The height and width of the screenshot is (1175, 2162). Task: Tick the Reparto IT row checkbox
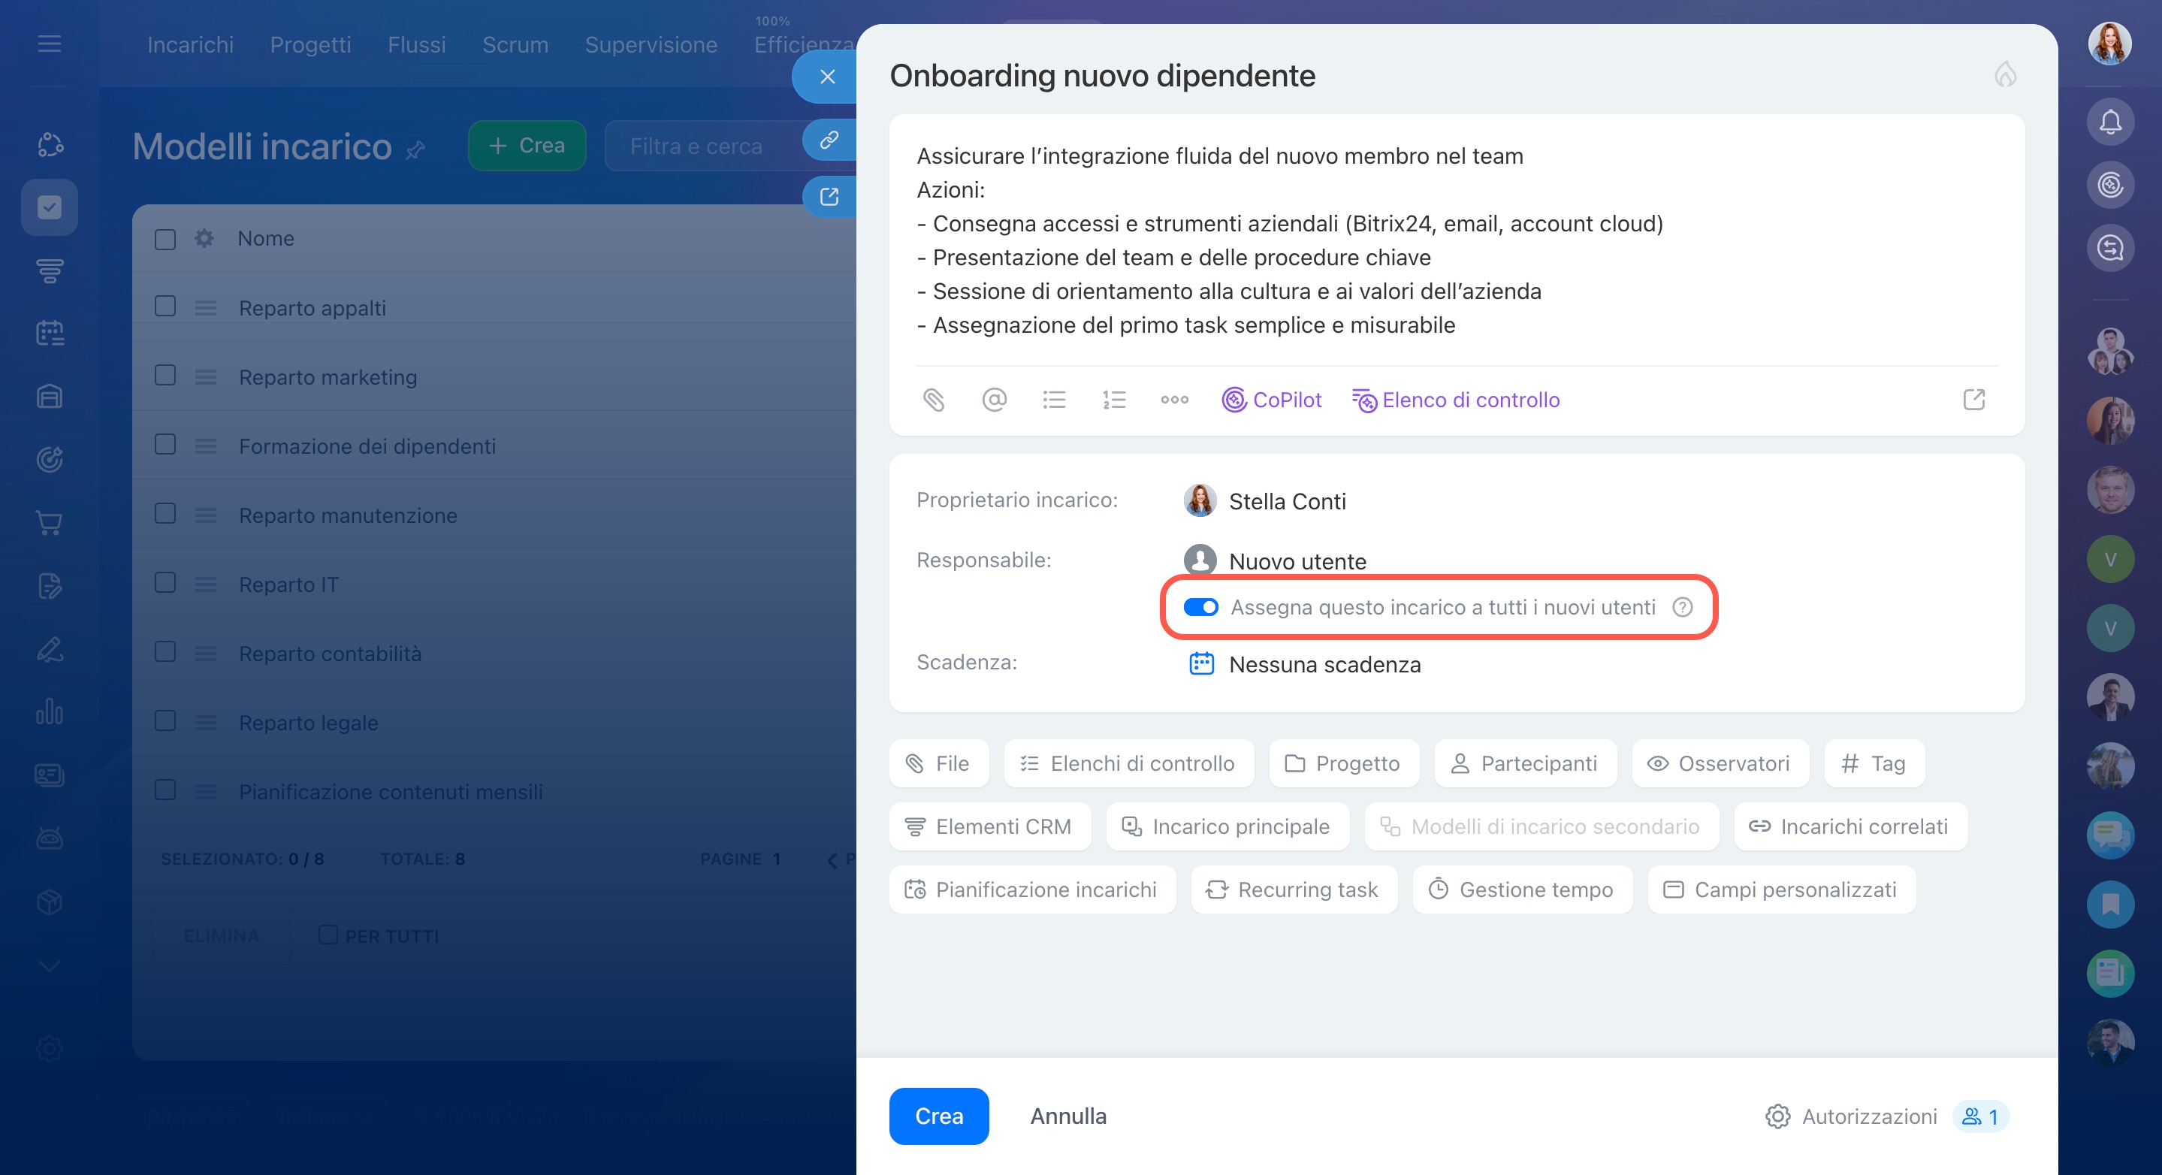pyautogui.click(x=165, y=582)
